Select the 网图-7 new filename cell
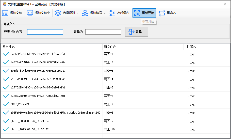The image size is (231, 139). 109,104
